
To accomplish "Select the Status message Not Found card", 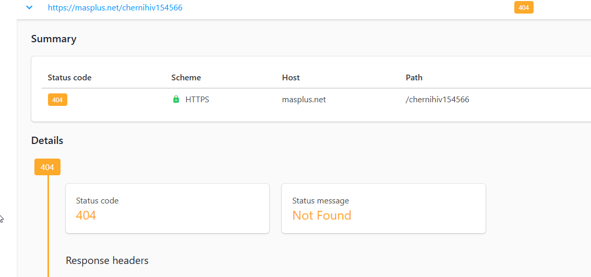I will 383,208.
